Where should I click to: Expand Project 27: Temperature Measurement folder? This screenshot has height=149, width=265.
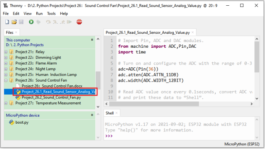(x=6, y=103)
